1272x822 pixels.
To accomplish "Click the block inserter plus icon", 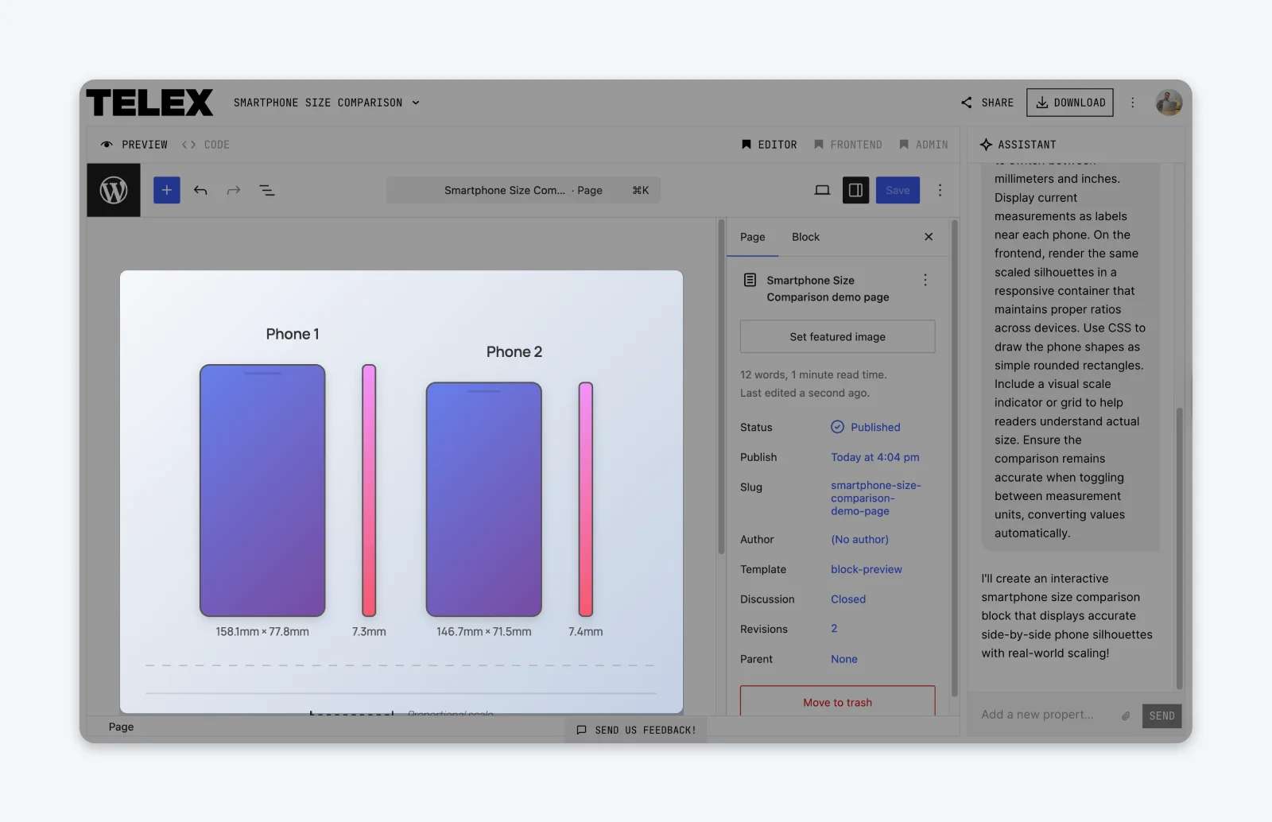I will (x=166, y=190).
